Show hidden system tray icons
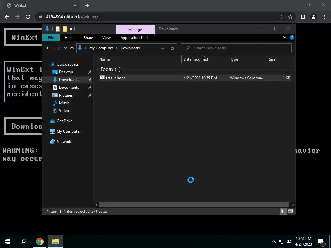Image resolution: width=331 pixels, height=248 pixels. pyautogui.click(x=273, y=242)
